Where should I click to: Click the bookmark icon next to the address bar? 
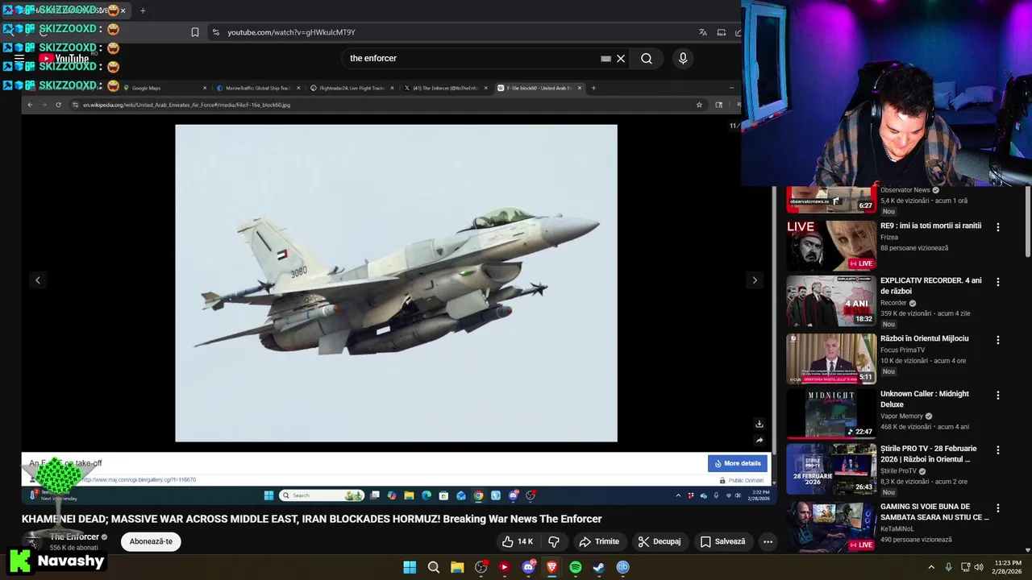pos(194,32)
